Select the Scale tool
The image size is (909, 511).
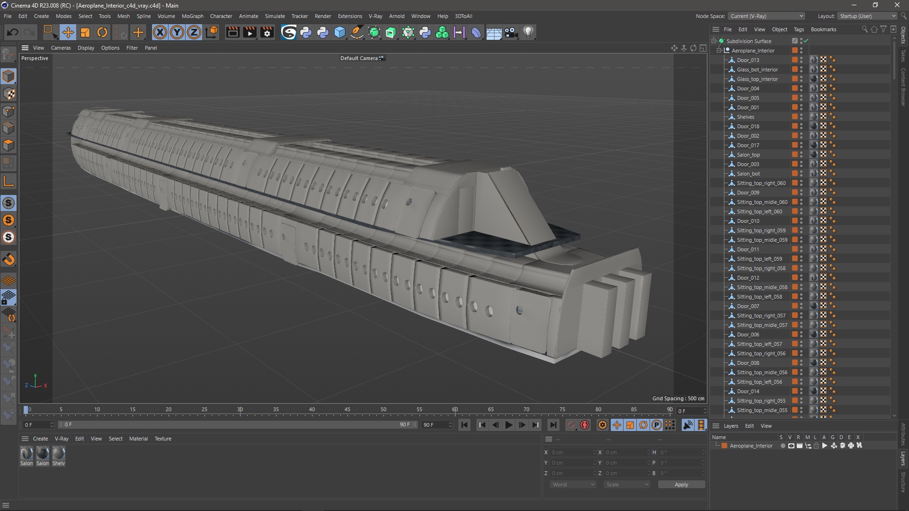point(85,32)
